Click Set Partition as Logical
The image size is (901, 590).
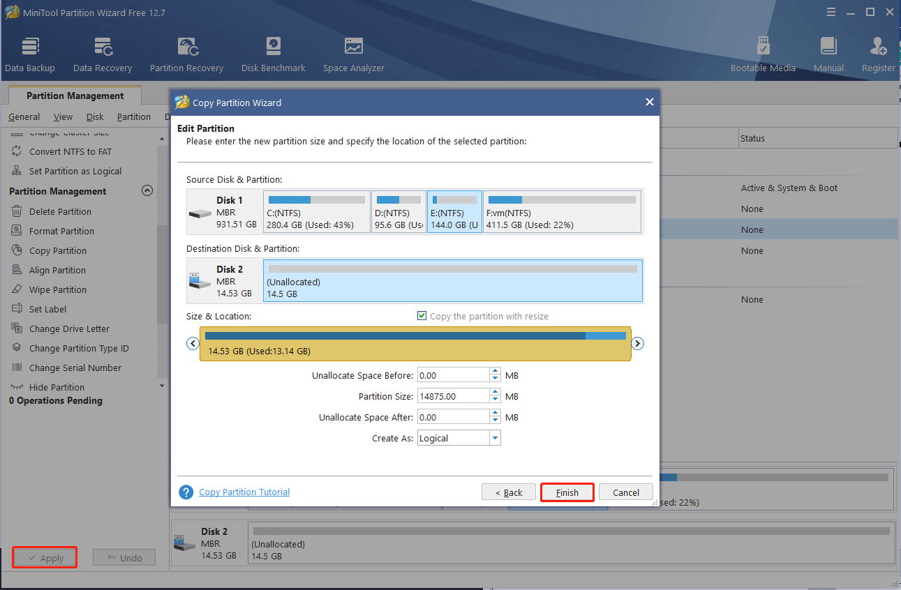click(x=75, y=171)
